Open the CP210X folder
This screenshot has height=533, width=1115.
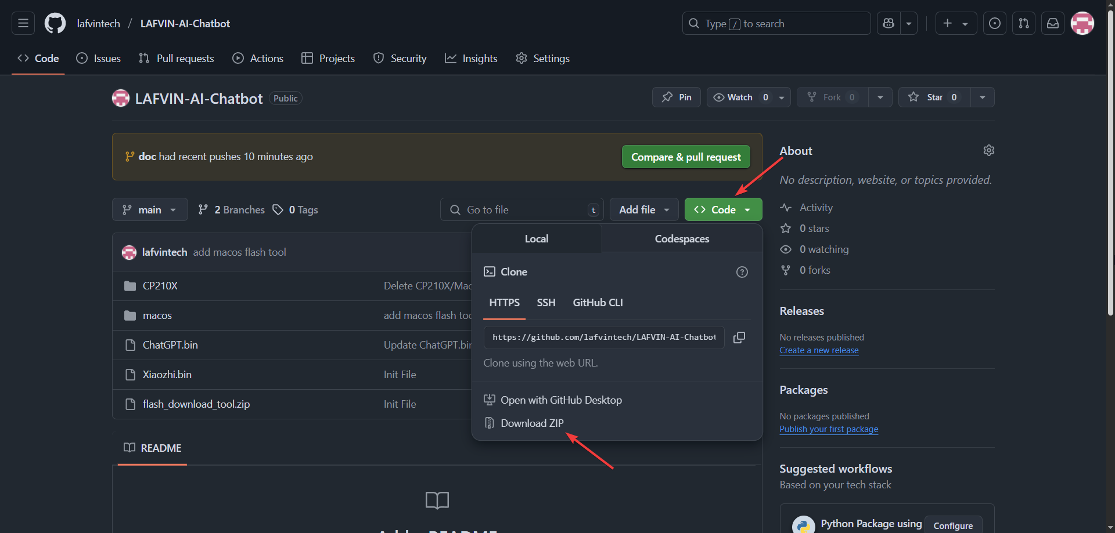(x=160, y=286)
